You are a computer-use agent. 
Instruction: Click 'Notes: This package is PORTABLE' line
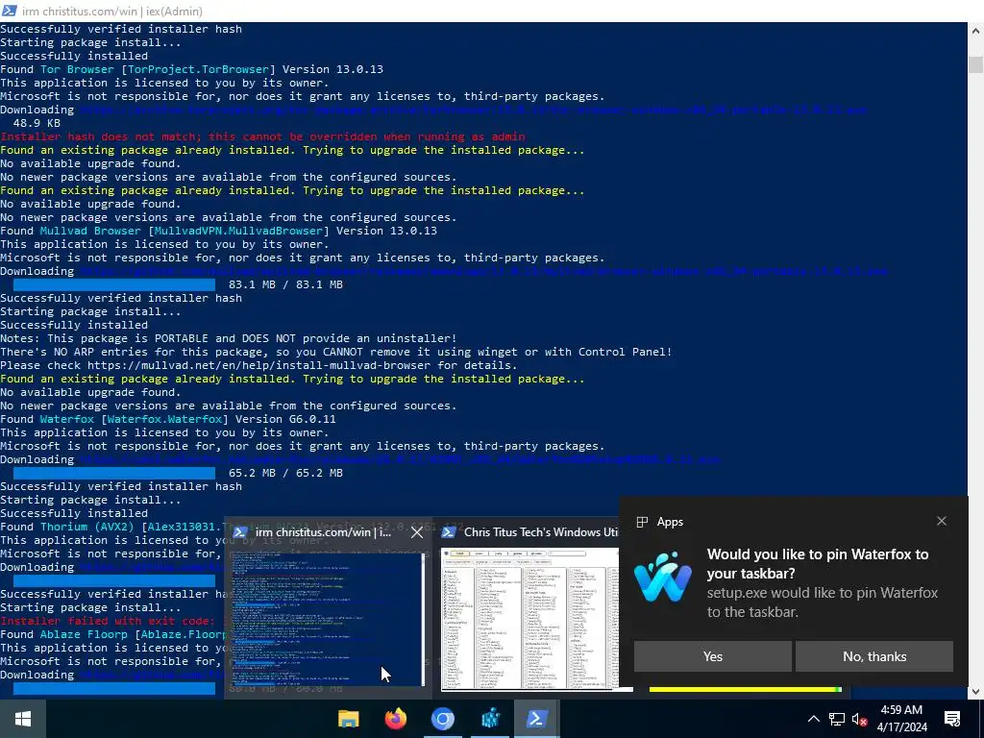(x=229, y=338)
